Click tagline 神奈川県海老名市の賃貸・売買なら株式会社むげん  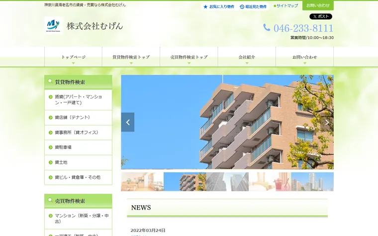tap(85, 5)
